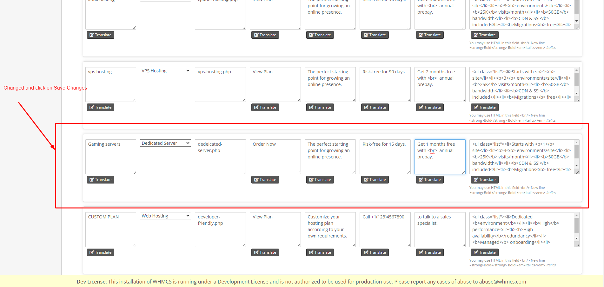The width and height of the screenshot is (604, 287).
Task: Open the 'VPS Hosting' dropdown
Action: (165, 71)
